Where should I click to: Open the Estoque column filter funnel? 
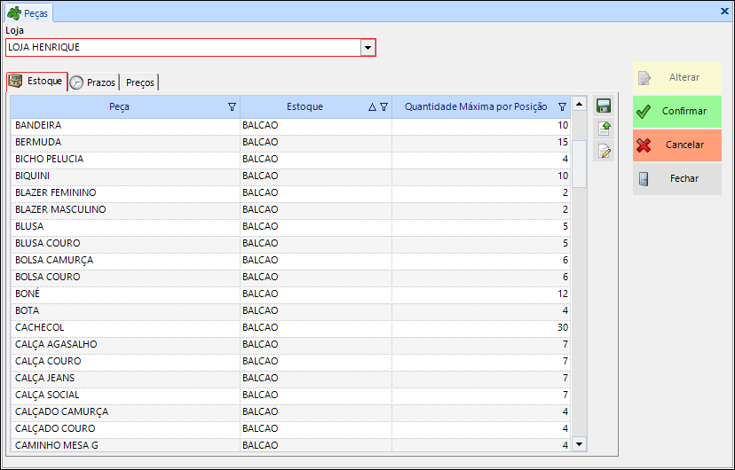pyautogui.click(x=383, y=106)
